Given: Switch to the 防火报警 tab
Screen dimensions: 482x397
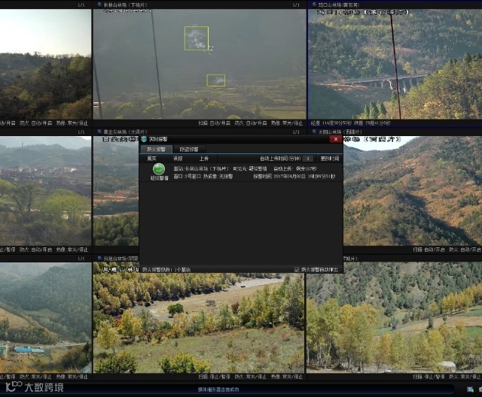Looking at the screenshot, I should click(156, 150).
